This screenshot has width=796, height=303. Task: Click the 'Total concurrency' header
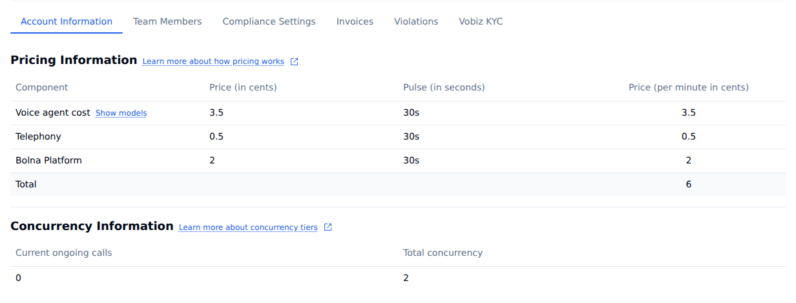point(443,253)
